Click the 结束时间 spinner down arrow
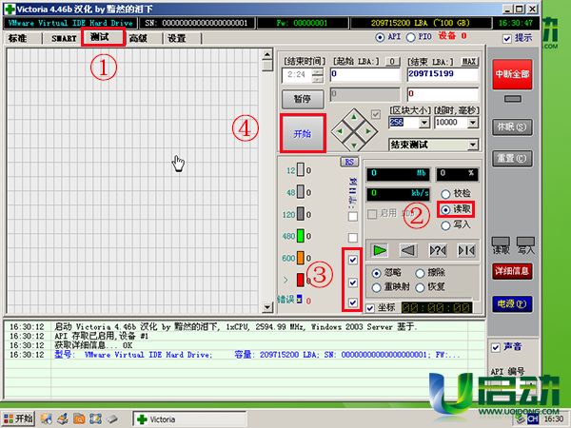571x428 pixels. (x=318, y=79)
